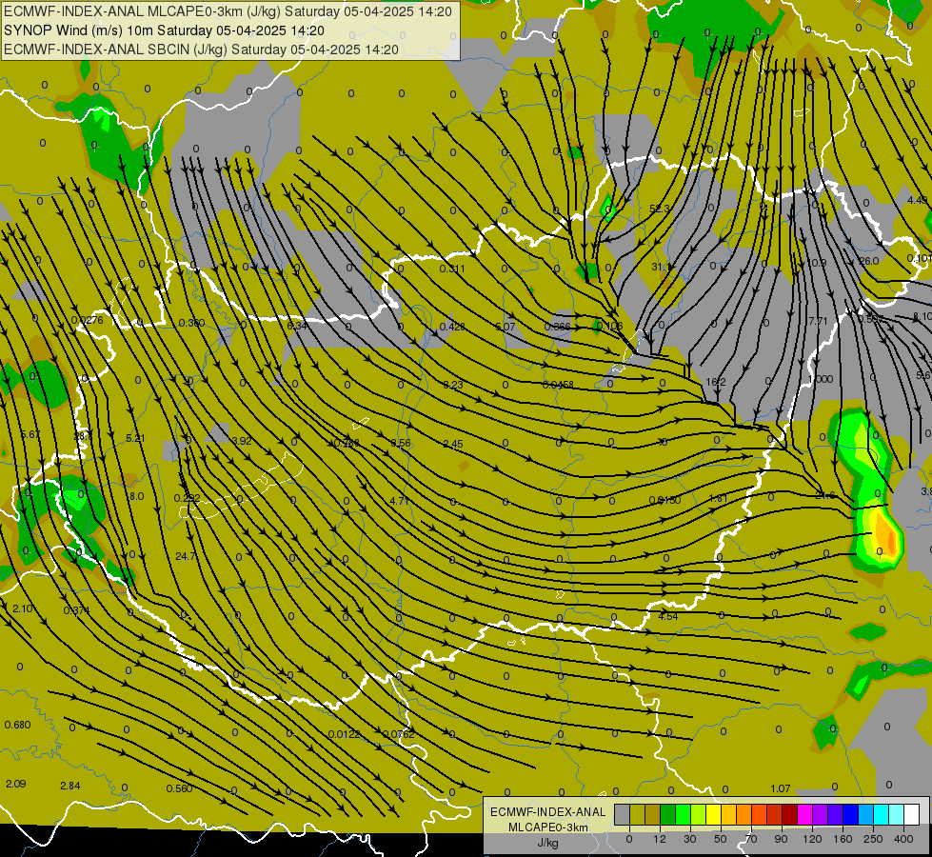Click the map value 5.07

pyautogui.click(x=505, y=327)
